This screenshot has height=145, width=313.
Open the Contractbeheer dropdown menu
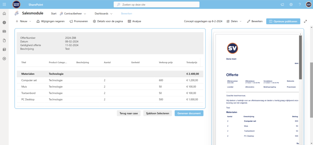[73, 14]
